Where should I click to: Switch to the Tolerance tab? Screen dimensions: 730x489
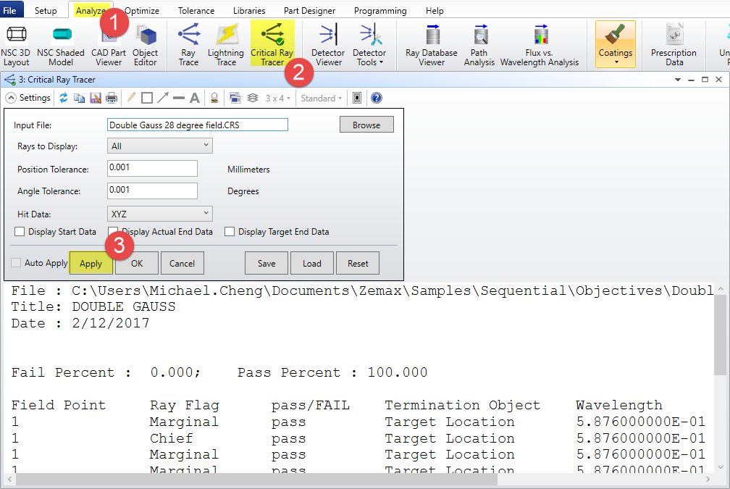coord(196,10)
